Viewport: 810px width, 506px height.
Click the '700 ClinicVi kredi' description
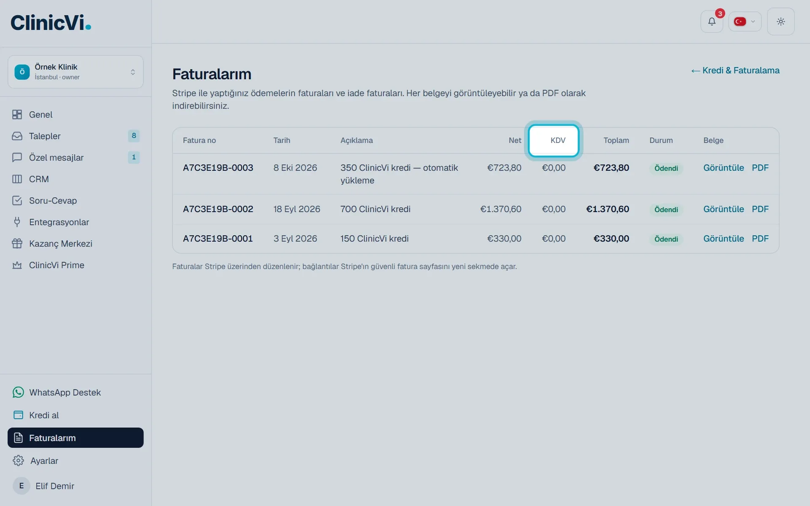(375, 209)
